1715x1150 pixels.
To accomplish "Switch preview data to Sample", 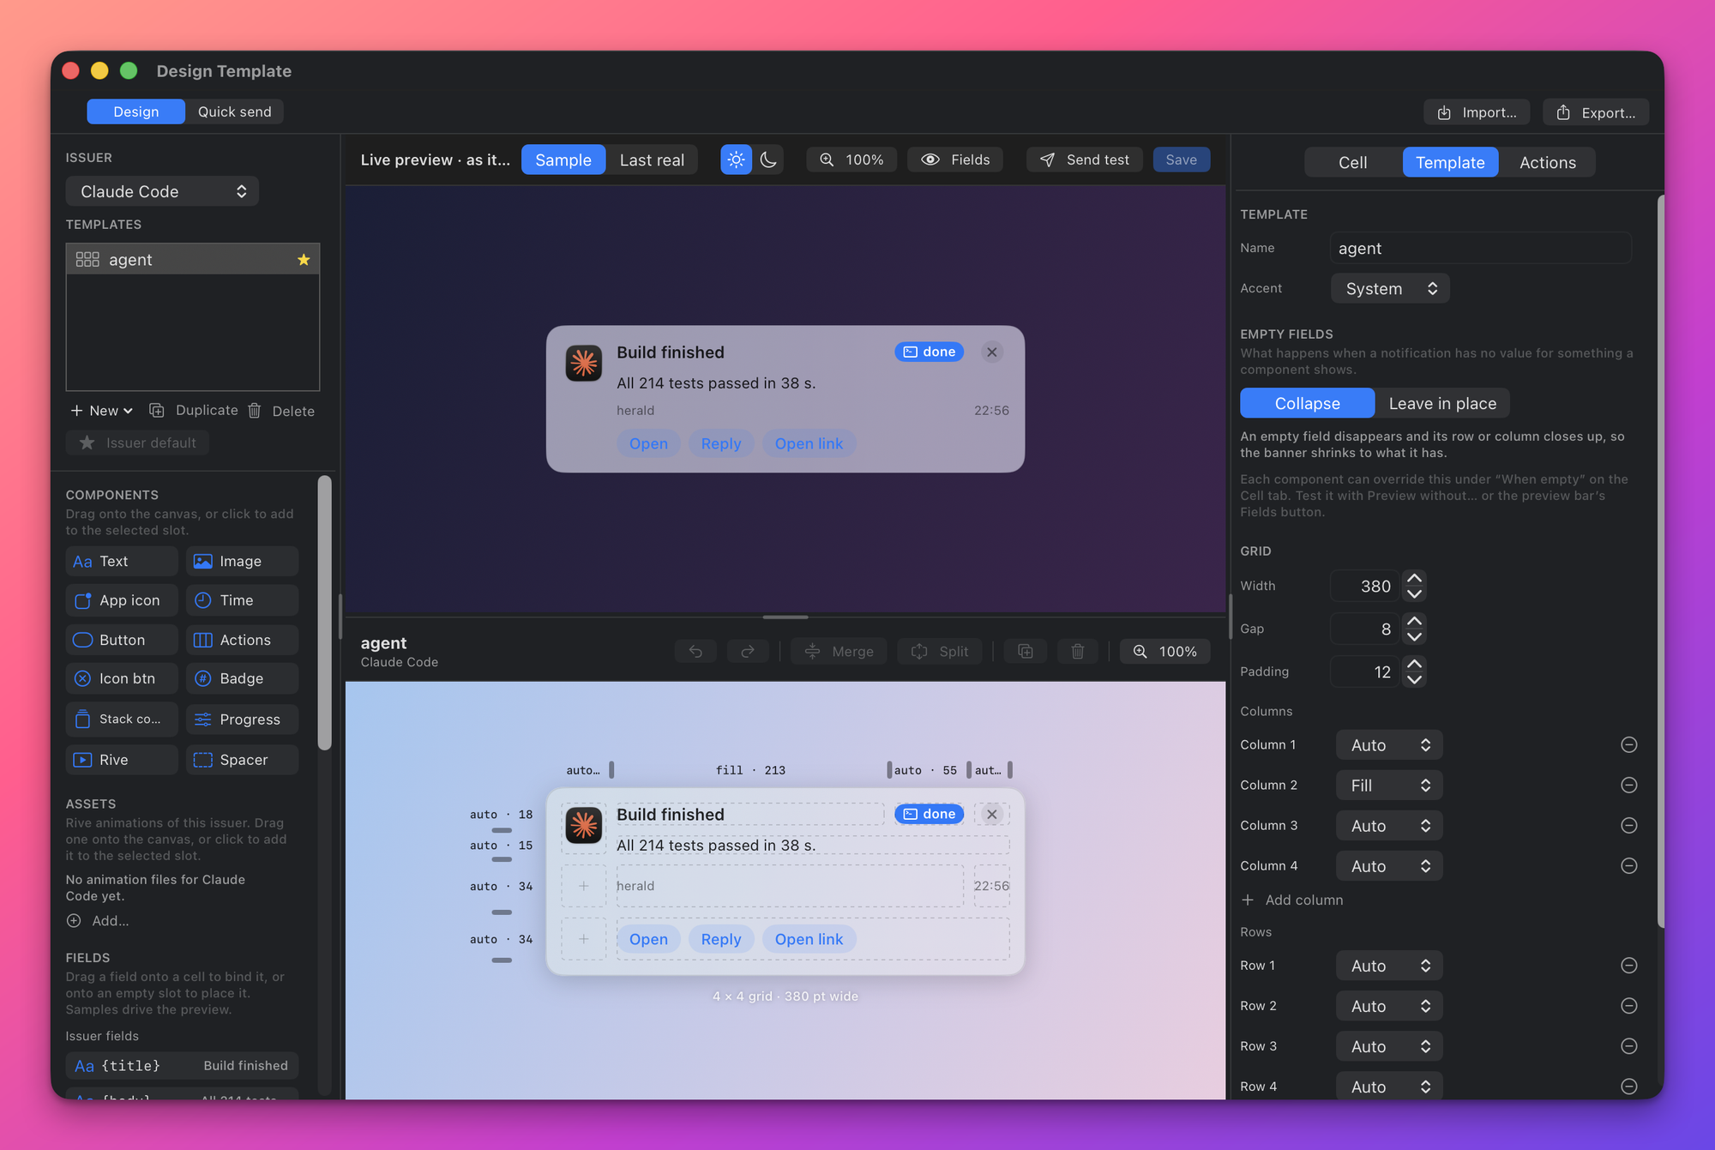I will (x=563, y=160).
